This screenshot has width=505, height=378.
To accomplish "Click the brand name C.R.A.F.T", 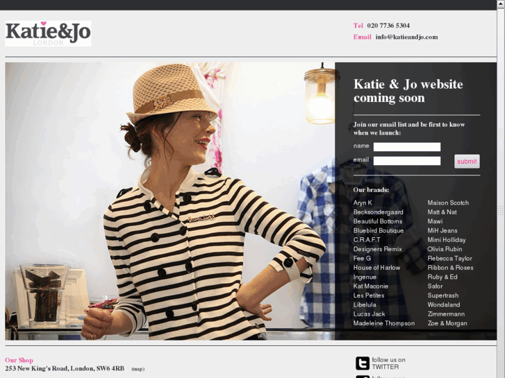I will pyautogui.click(x=367, y=240).
